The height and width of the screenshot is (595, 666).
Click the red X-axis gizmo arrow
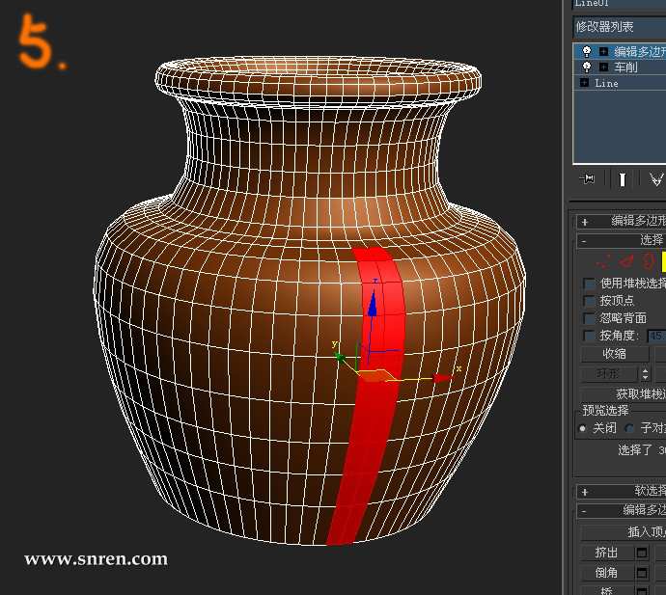(443, 378)
